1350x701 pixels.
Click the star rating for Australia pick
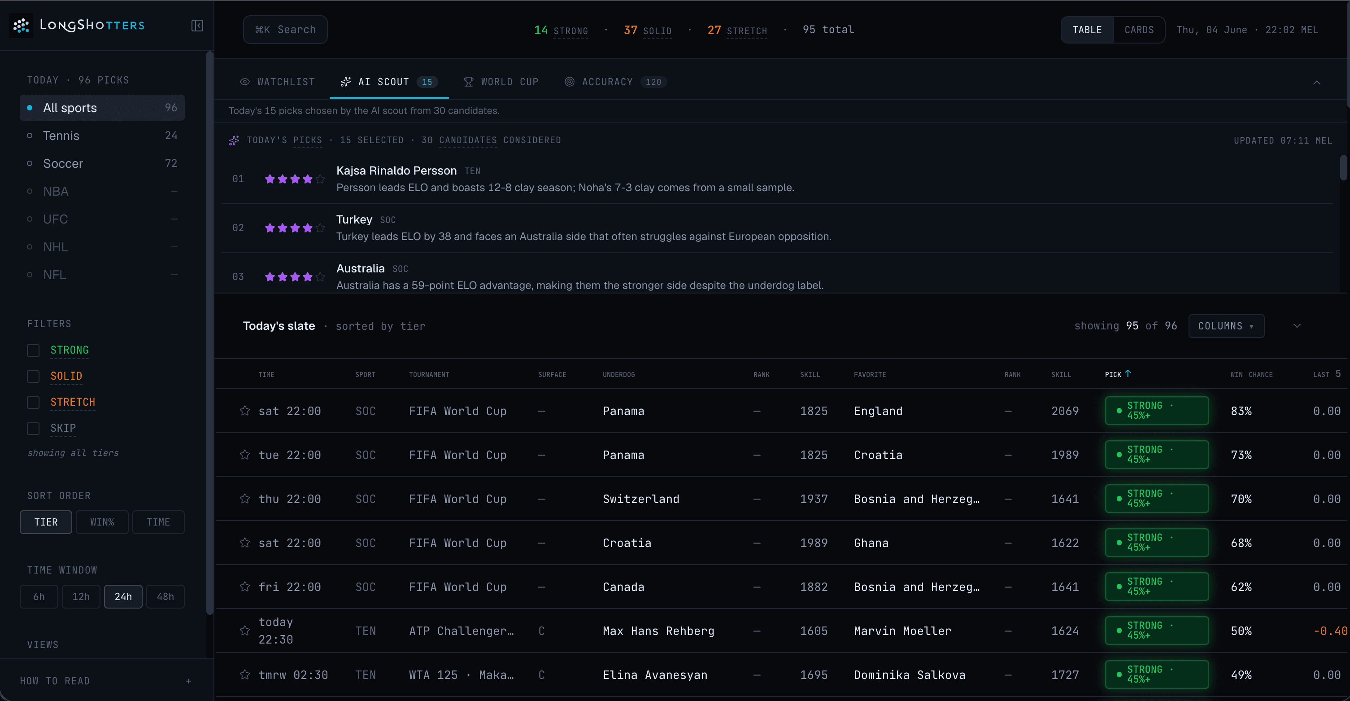click(x=295, y=277)
